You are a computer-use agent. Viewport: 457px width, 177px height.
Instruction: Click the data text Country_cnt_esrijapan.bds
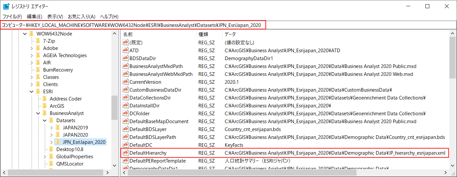[x=253, y=129]
